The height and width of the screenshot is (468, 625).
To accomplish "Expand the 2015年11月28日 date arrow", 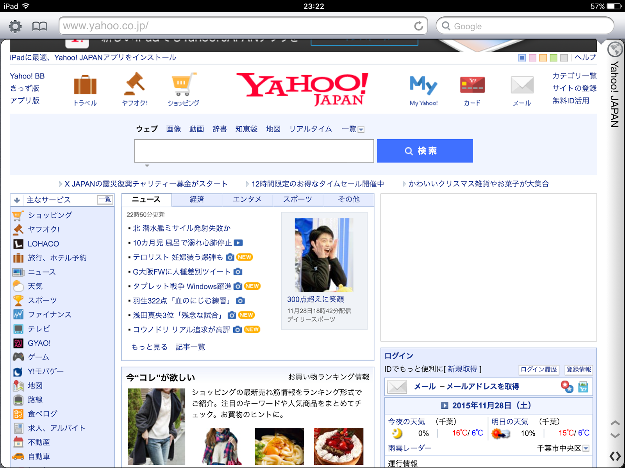I will tap(445, 406).
